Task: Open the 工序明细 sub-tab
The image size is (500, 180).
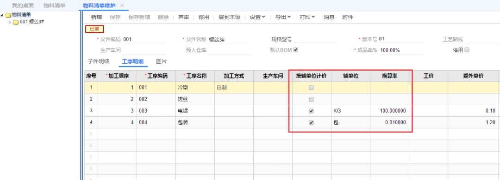Action: click(x=133, y=62)
